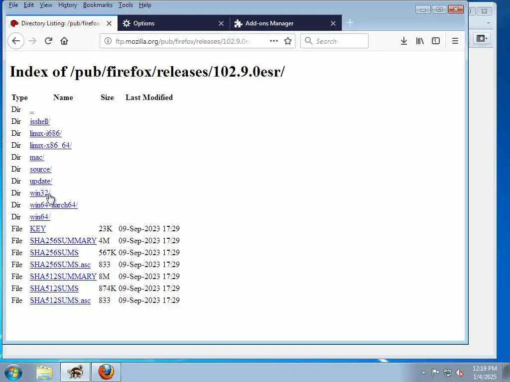
Task: Open the Help menu
Action: tap(145, 5)
